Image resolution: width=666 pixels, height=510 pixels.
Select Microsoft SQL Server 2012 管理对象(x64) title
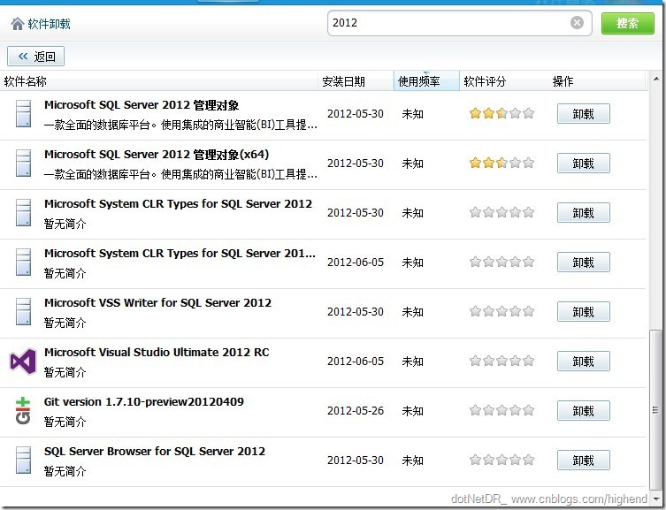[157, 155]
